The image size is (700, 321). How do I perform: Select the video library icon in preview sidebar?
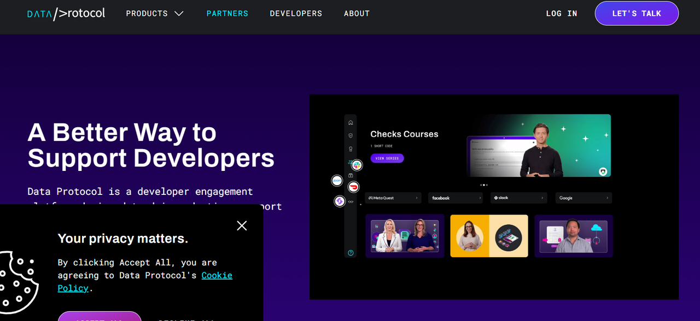tap(351, 175)
